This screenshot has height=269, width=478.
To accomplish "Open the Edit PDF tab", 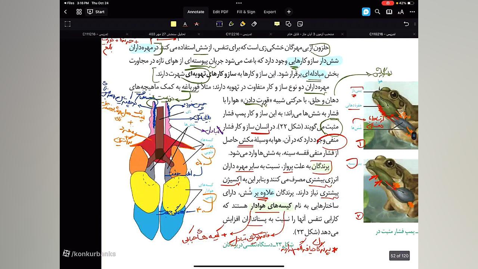I will pos(221,12).
